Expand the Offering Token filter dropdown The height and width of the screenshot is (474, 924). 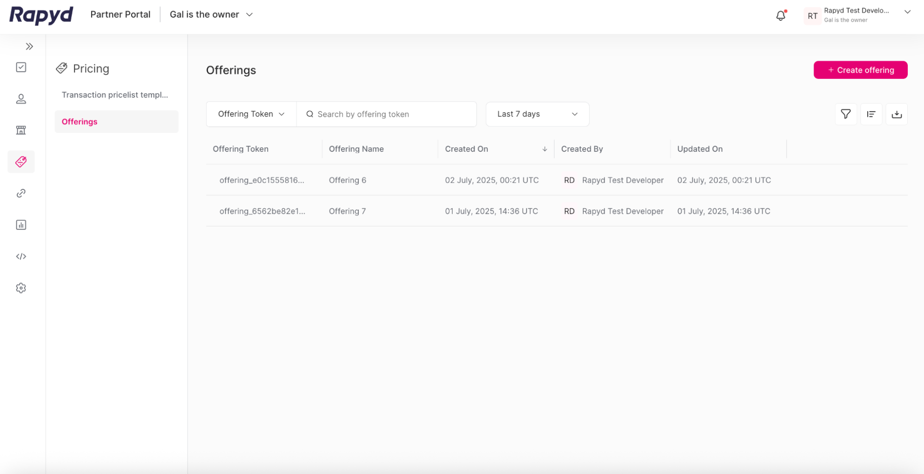click(x=250, y=114)
